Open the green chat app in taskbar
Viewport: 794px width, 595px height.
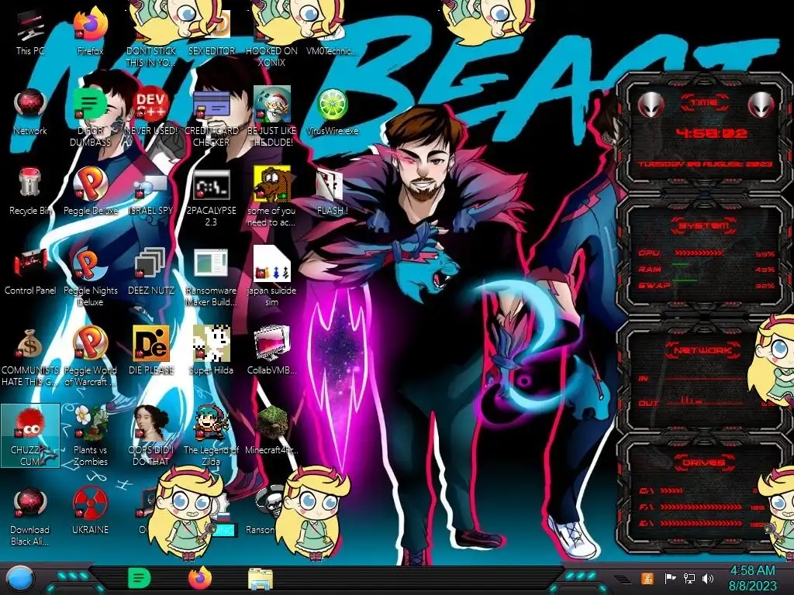[x=140, y=579]
